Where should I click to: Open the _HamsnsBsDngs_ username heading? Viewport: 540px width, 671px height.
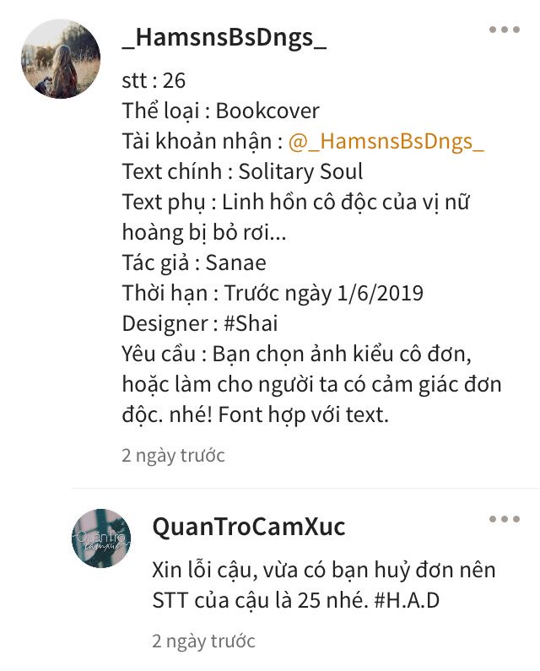(224, 38)
